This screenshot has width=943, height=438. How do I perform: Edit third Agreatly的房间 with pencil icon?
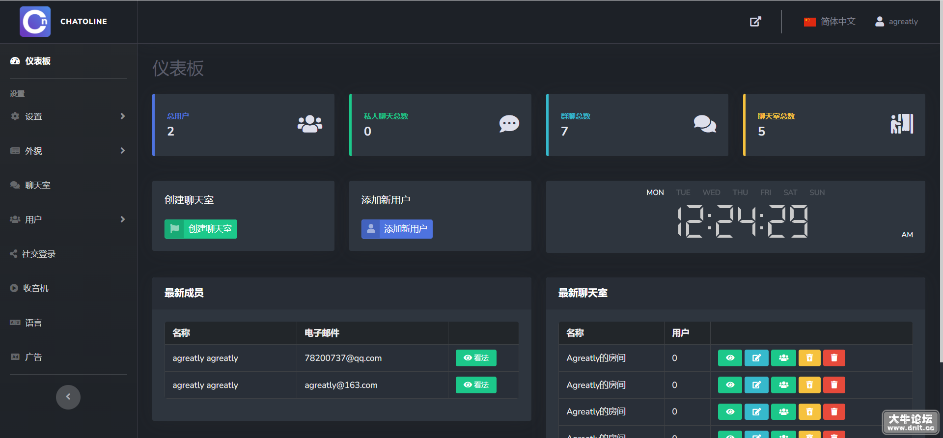[x=756, y=411]
